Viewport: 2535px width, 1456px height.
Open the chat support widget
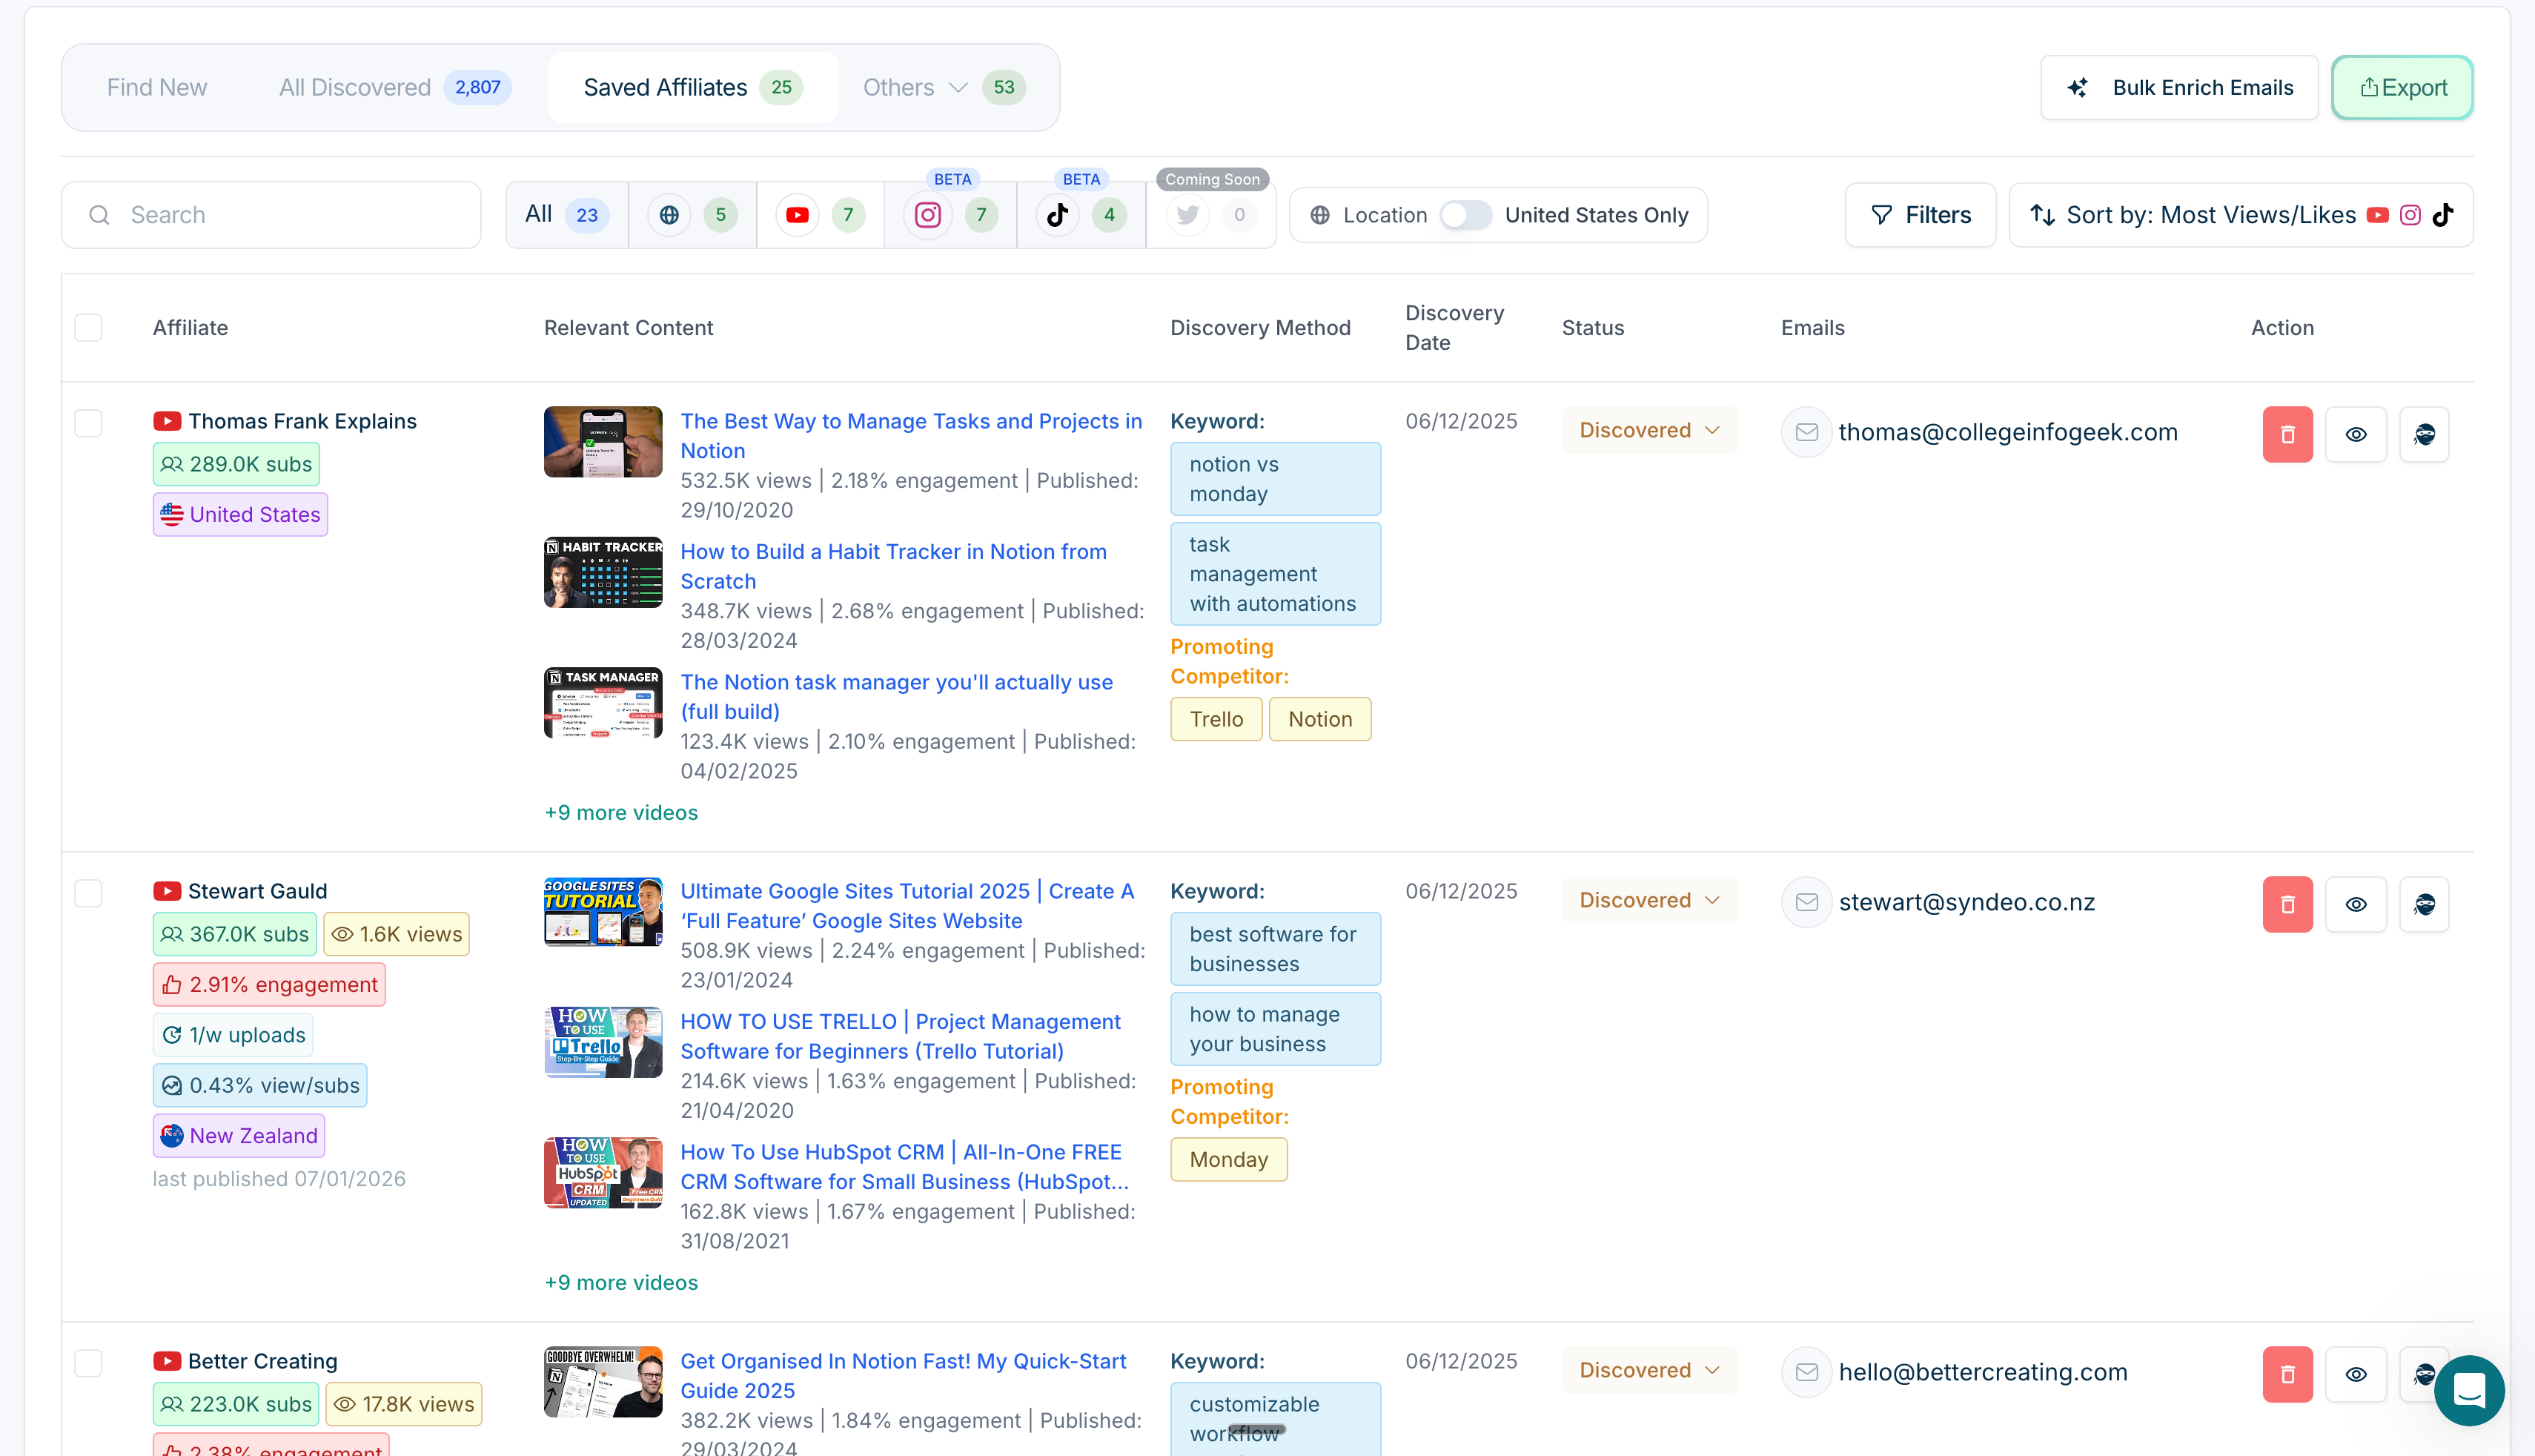pos(2469,1391)
